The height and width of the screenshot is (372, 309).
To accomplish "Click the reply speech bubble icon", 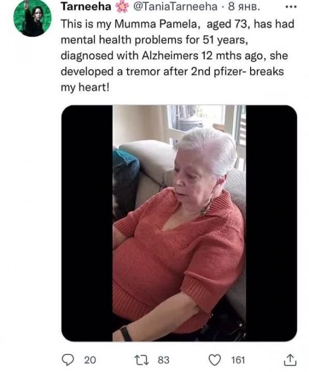I will pyautogui.click(x=67, y=360).
